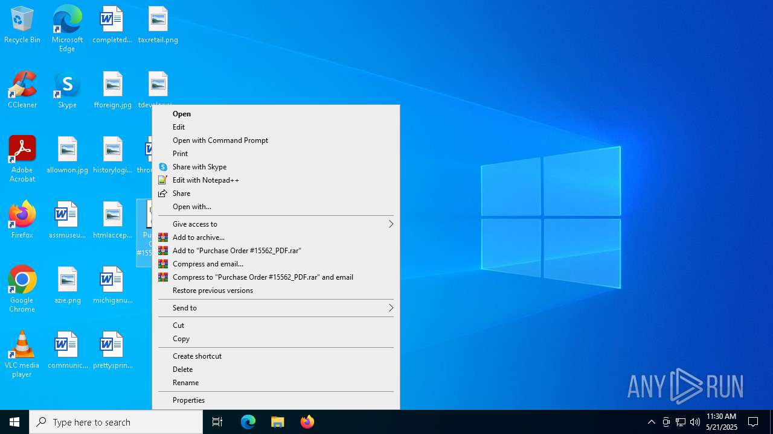Select the Adobe Acrobat desktop icon
The image size is (773, 434).
[22, 159]
